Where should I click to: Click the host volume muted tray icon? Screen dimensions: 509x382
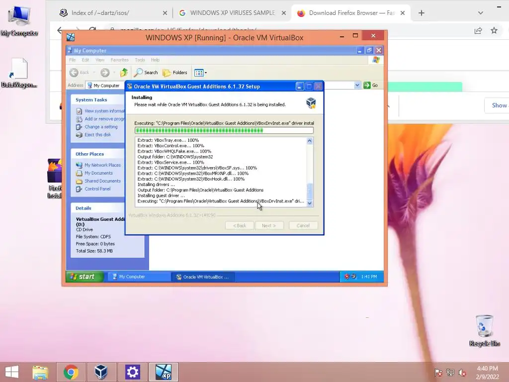[x=462, y=373]
